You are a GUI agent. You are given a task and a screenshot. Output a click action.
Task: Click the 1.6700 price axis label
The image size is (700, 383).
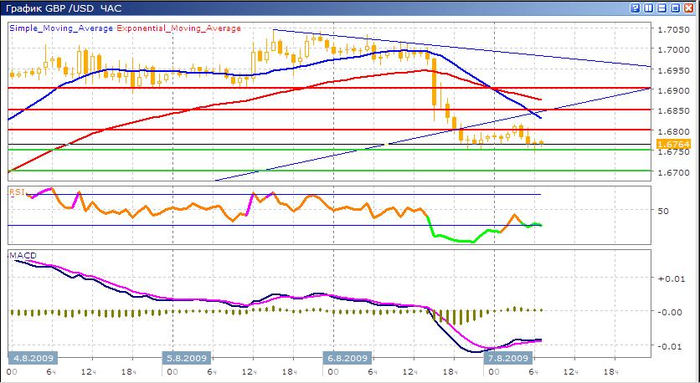point(673,172)
